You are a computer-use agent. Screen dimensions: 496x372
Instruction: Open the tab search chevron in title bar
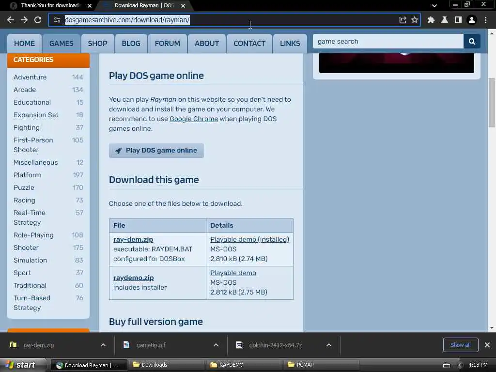434,6
